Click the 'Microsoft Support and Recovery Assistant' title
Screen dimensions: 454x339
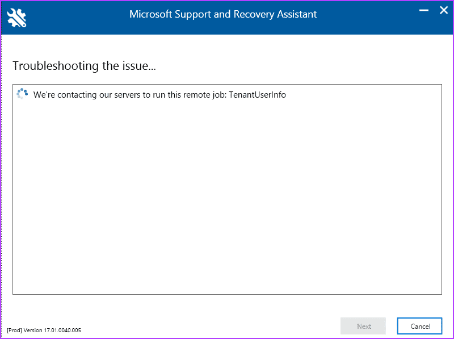coord(223,14)
